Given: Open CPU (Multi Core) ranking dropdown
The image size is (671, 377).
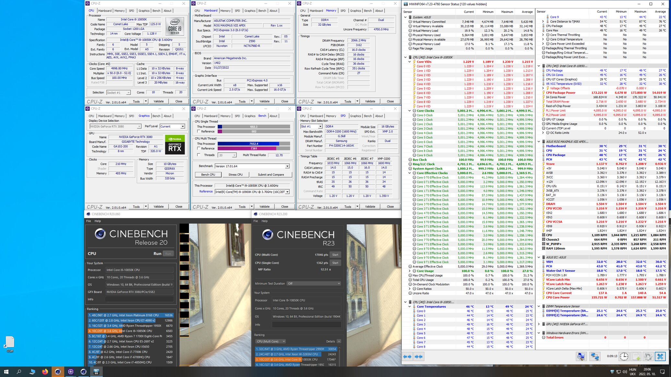Looking at the screenshot, I should coord(270,341).
